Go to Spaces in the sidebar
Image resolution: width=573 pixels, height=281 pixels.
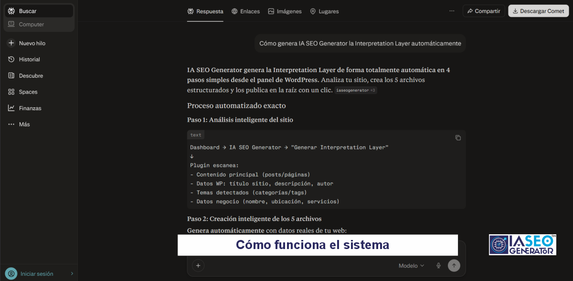point(28,92)
